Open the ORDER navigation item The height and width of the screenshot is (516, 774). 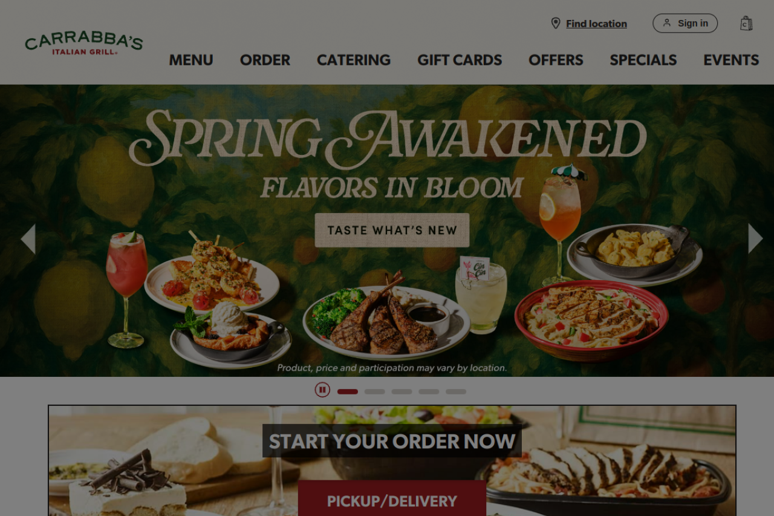click(x=265, y=60)
